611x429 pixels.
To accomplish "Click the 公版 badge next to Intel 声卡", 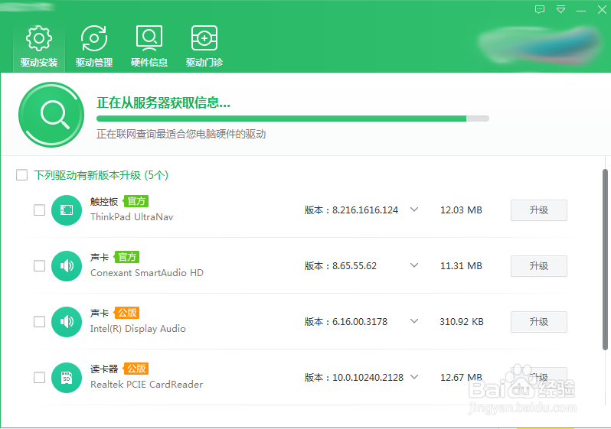I will 126,313.
